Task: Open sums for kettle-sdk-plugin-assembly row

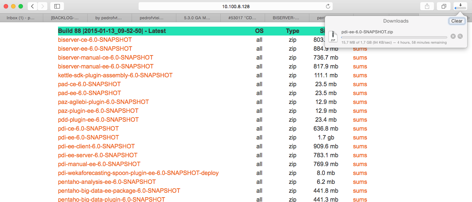Action: 360,75
